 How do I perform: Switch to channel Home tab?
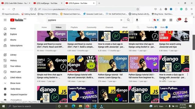[x=44, y=27]
